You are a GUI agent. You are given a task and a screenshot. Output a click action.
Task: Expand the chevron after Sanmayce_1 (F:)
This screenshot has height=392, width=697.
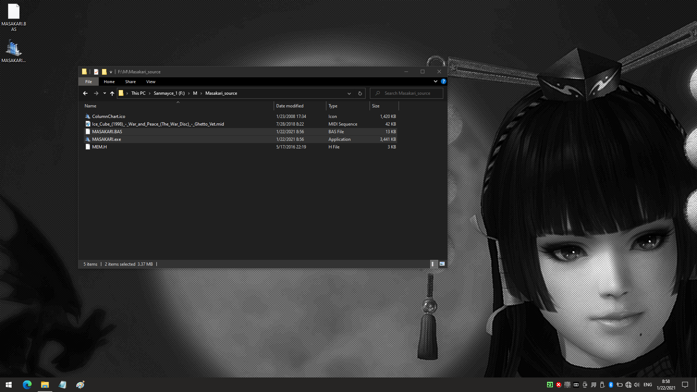click(189, 93)
